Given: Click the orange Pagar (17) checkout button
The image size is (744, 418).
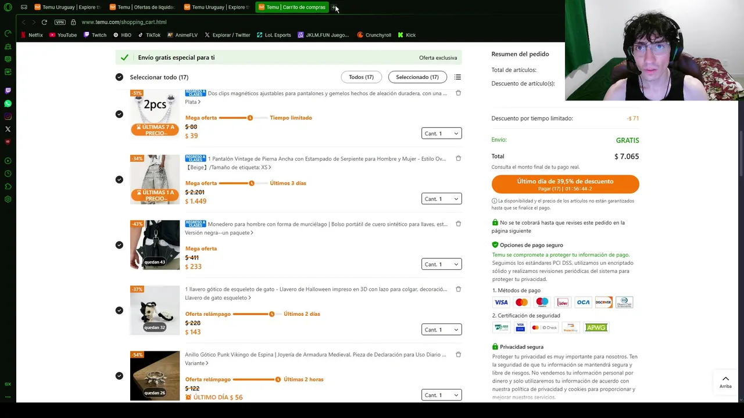Looking at the screenshot, I should click(565, 184).
